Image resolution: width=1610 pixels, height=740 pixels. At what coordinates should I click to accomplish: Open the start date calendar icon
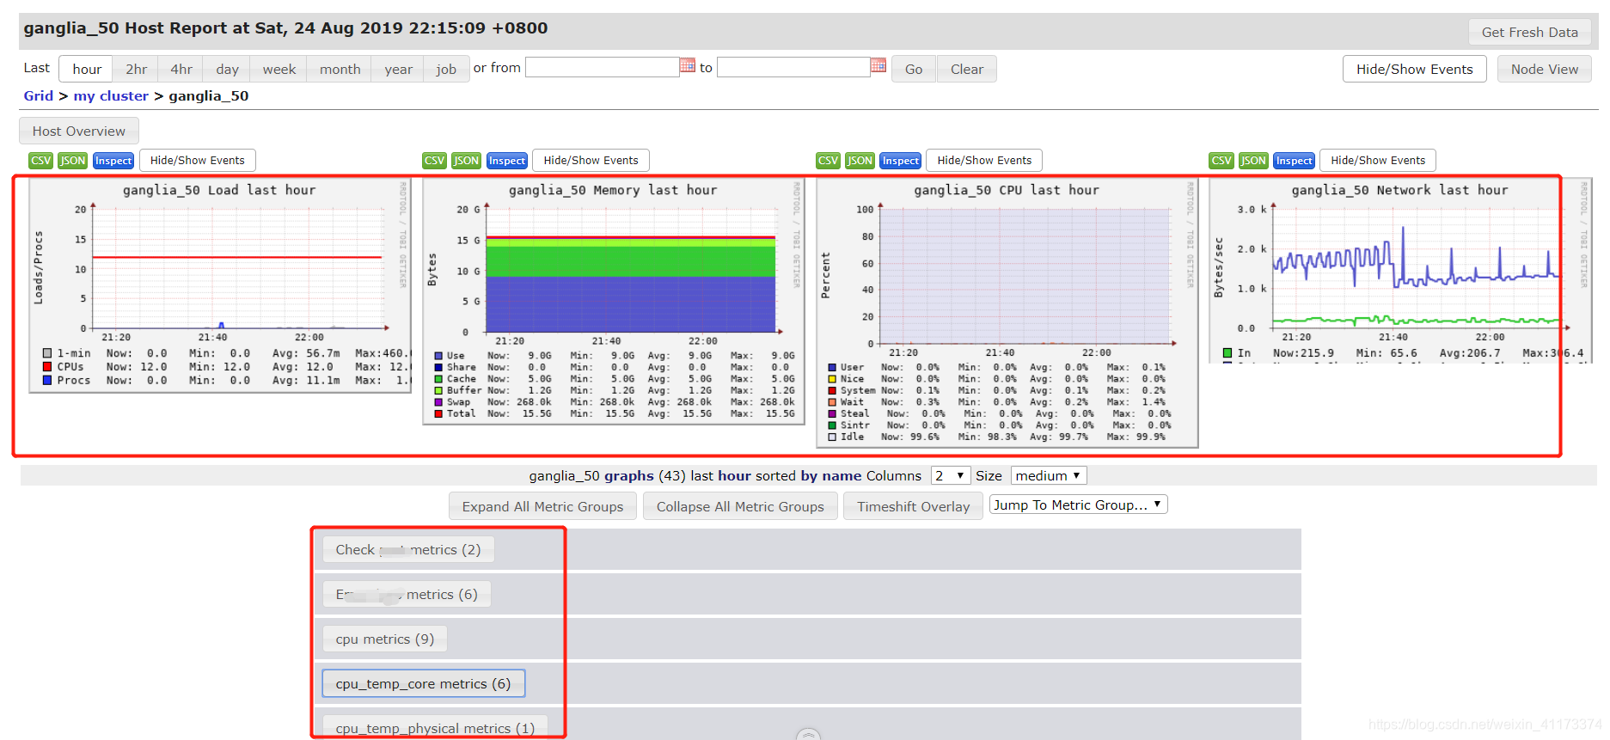(687, 65)
